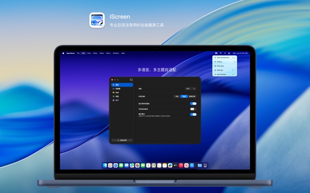This screenshot has height=193, width=310.
Task: Open Notes from the Dock
Action: pyautogui.click(x=165, y=166)
